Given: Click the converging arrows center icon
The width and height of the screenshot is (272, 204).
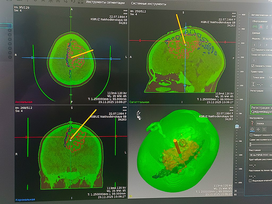Looking at the screenshot, I should pyautogui.click(x=264, y=129).
